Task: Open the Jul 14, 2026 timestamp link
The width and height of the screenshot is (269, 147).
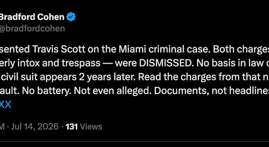Action: (35, 127)
